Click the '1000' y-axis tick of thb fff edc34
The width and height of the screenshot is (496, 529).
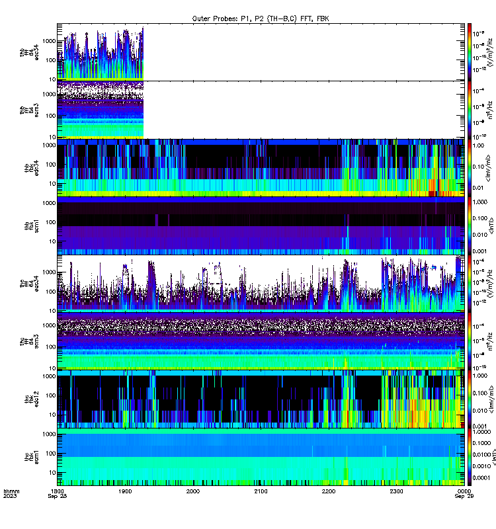(49, 41)
